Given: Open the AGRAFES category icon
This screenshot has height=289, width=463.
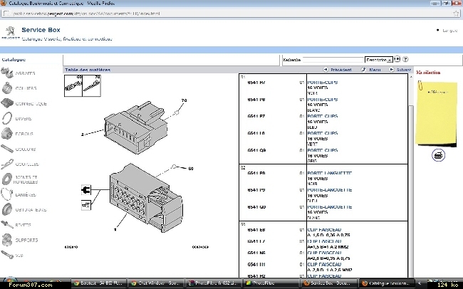Looking at the screenshot, I should 7,73.
